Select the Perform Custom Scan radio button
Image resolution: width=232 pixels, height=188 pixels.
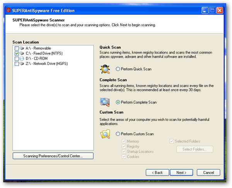point(118,134)
